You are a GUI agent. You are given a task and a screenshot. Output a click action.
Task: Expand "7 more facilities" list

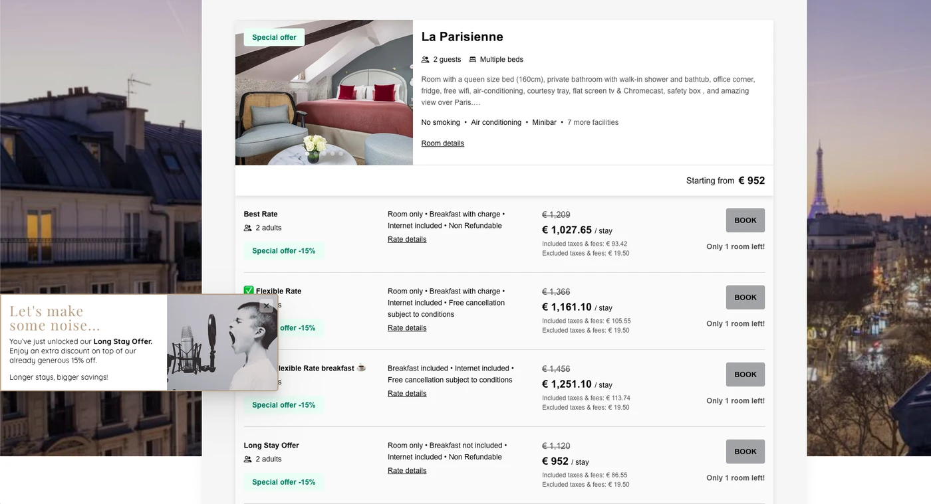tap(593, 122)
